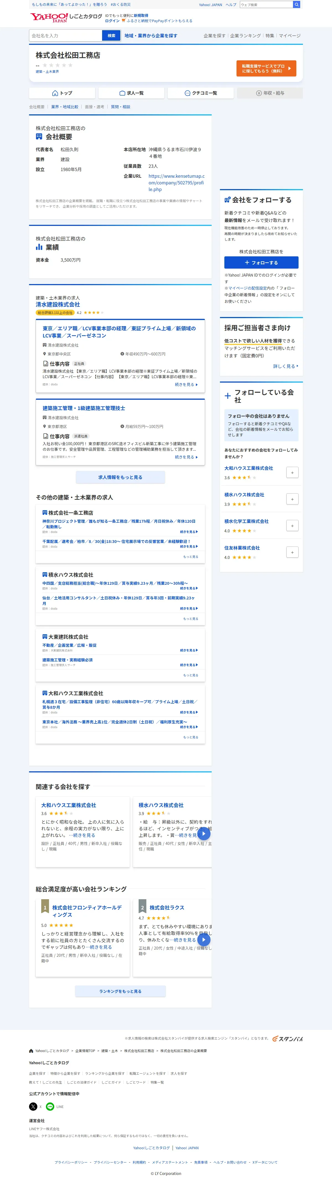This screenshot has height=1183, width=332.
Task: Open the kensetumap company URL link
Action: [177, 183]
